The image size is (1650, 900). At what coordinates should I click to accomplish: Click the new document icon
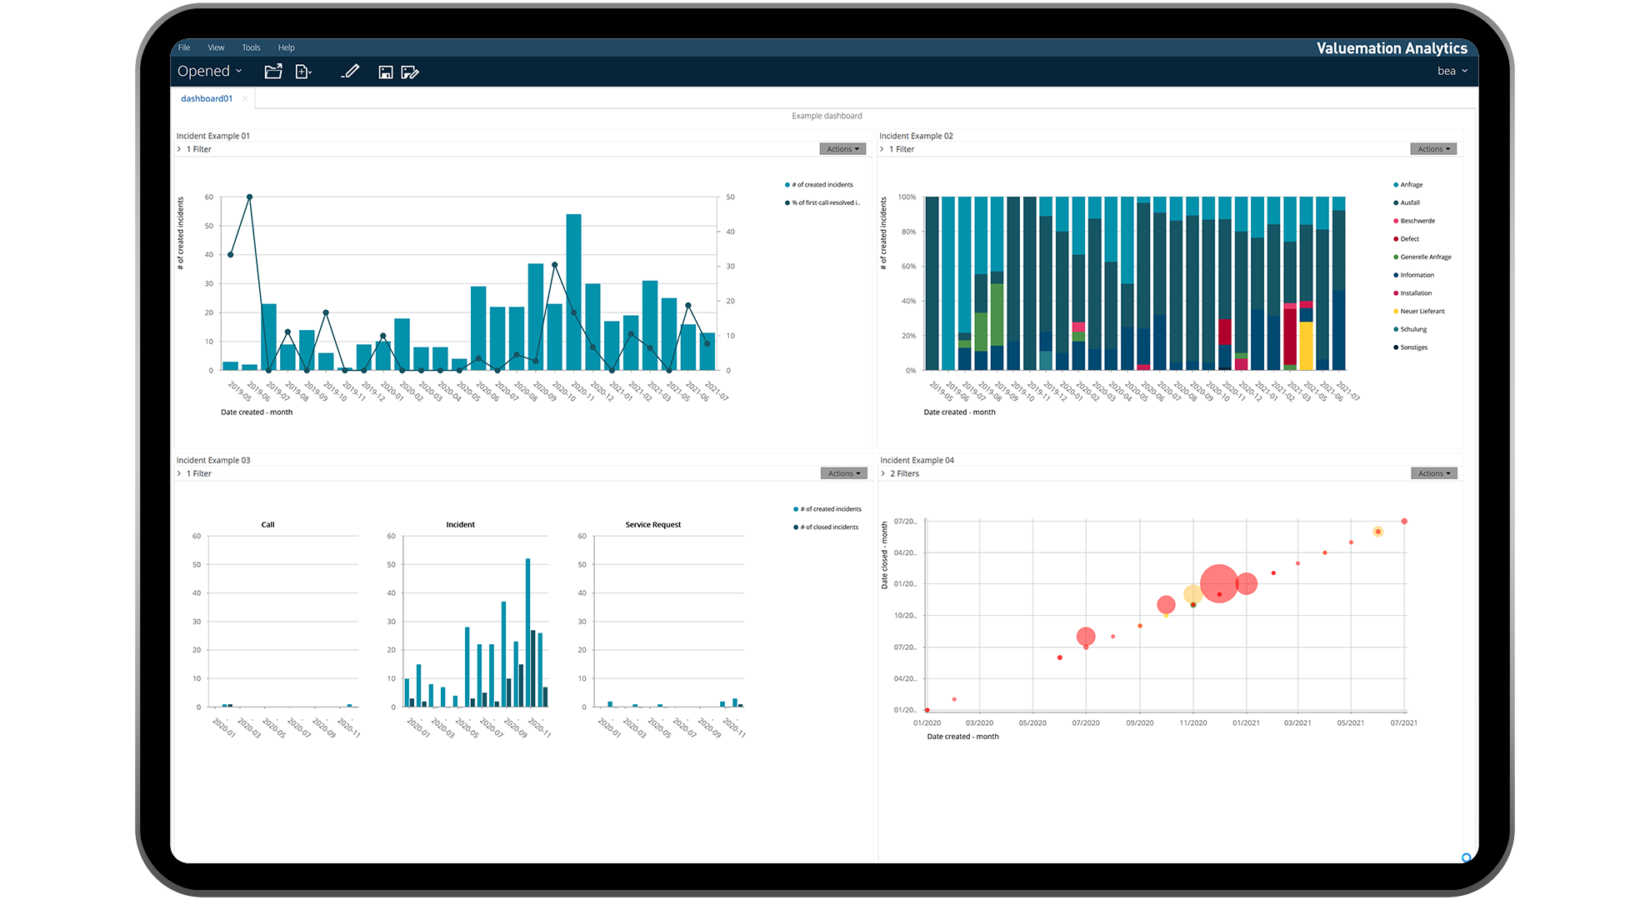point(304,72)
